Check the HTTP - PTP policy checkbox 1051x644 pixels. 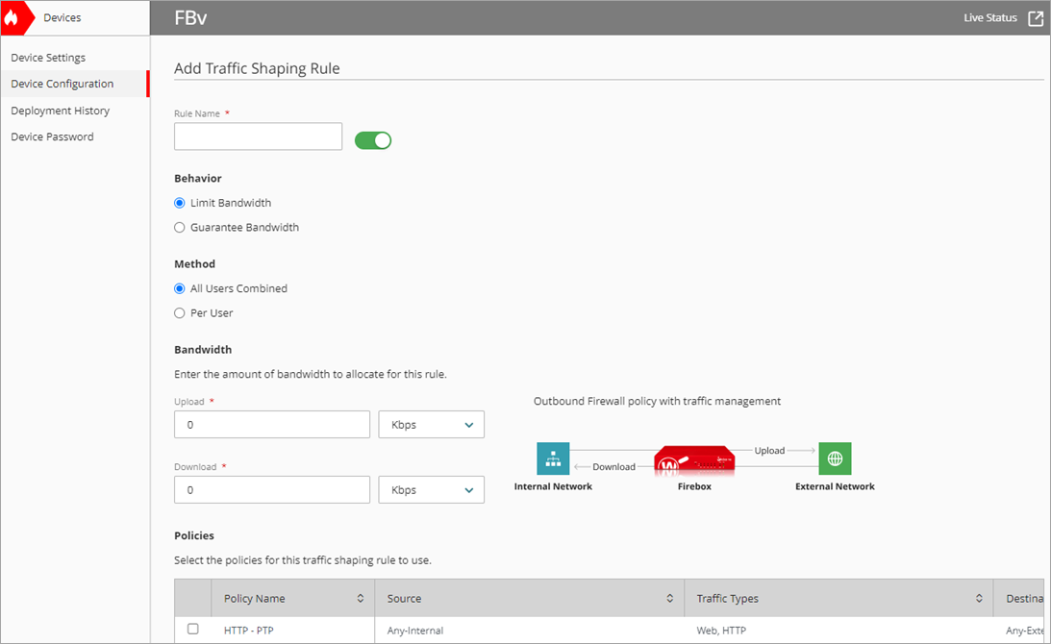[x=192, y=629]
